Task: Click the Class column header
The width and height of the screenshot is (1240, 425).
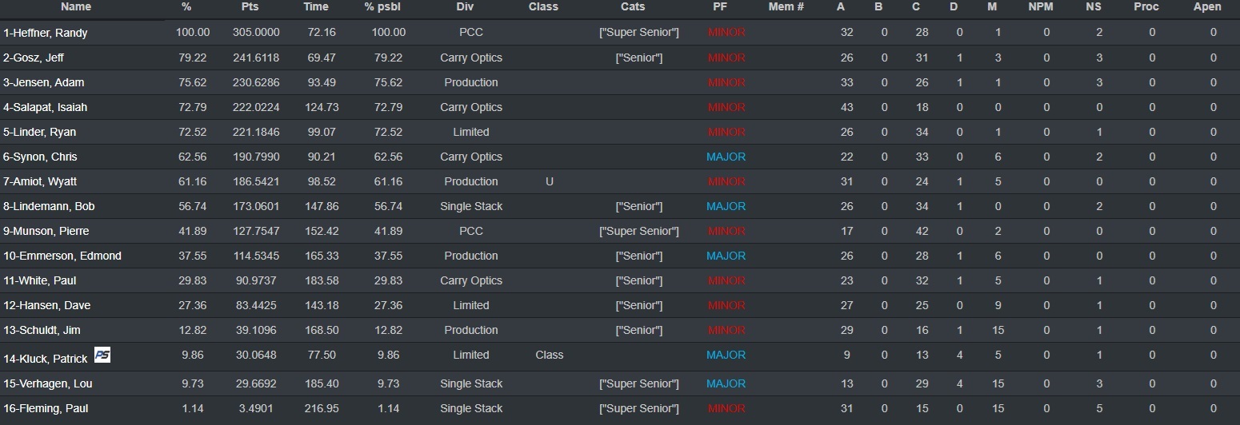Action: pos(543,6)
